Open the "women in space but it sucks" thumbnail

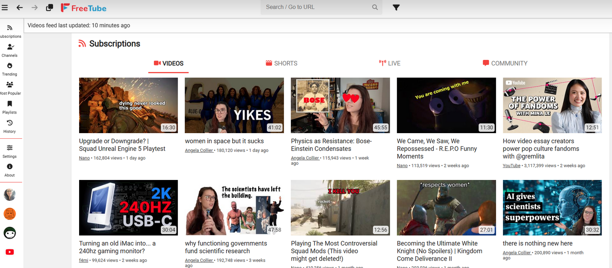tap(234, 105)
